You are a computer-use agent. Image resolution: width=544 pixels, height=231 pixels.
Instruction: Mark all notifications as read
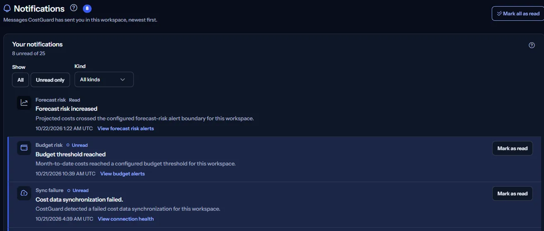[x=518, y=14]
